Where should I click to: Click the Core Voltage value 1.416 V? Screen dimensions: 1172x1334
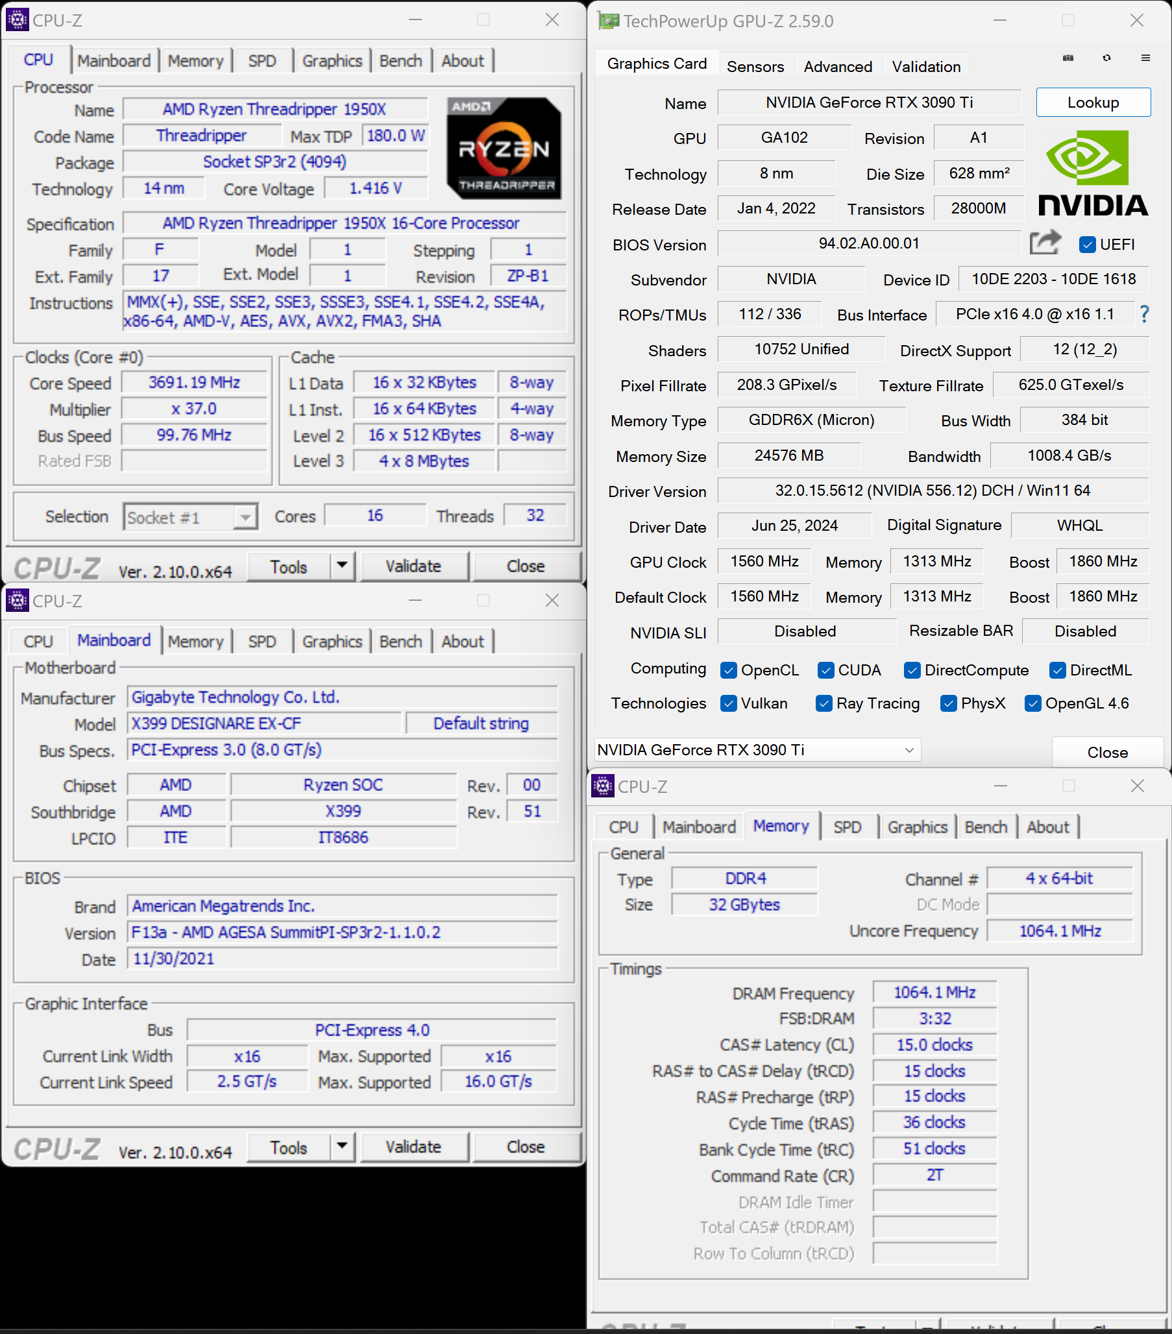tap(376, 188)
